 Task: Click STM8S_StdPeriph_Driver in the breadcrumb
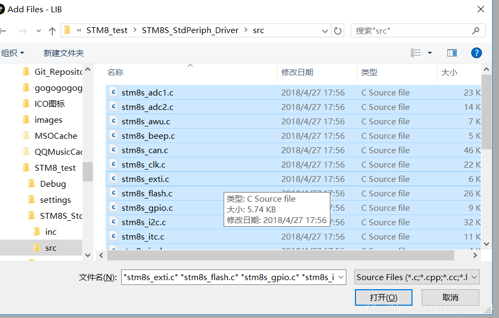[x=190, y=30]
